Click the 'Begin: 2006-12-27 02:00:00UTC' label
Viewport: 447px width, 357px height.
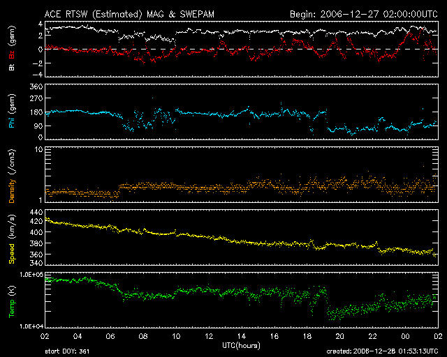click(364, 14)
